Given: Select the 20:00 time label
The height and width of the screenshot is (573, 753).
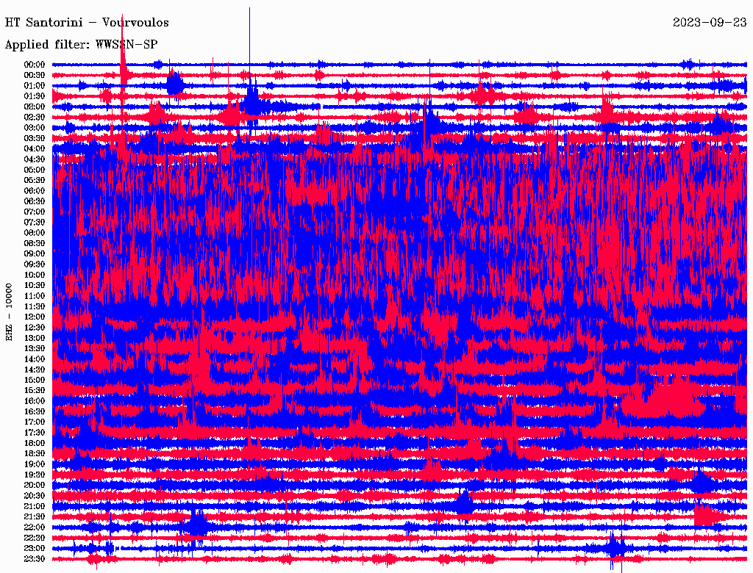Looking at the screenshot, I should tap(34, 485).
